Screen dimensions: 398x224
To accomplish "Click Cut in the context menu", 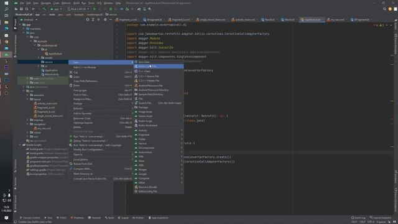I will pos(101,72).
